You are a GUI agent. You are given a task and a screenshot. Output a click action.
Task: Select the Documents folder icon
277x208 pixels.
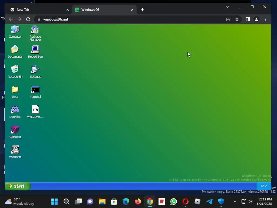tap(15, 52)
